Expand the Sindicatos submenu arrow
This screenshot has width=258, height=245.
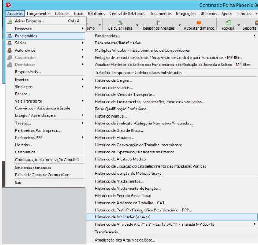click(82, 86)
